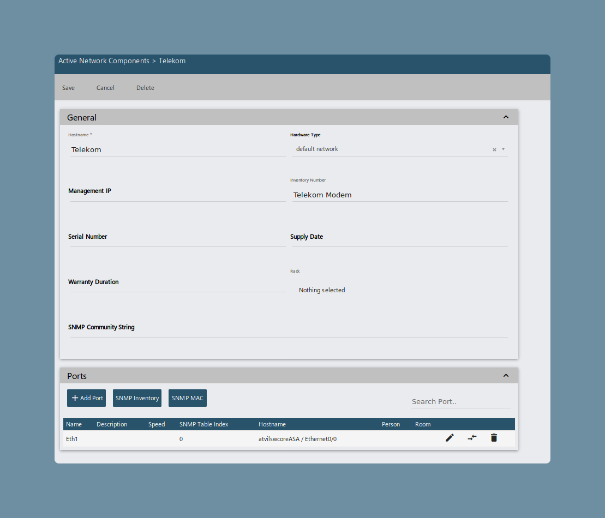Run SNMP Inventory

pos(137,398)
